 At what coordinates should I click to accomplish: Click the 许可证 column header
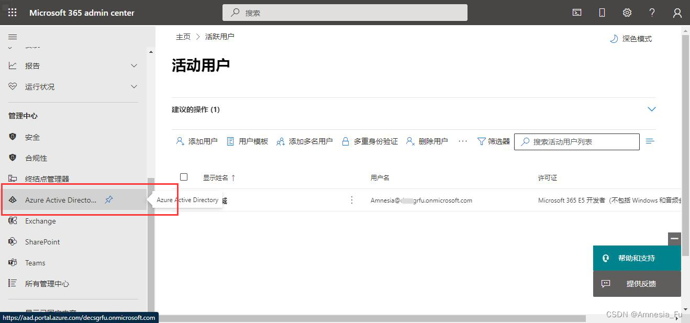(x=548, y=178)
